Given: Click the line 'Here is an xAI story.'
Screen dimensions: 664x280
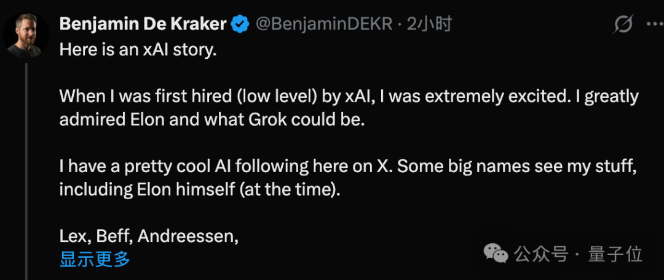Looking at the screenshot, I should click(x=138, y=50).
